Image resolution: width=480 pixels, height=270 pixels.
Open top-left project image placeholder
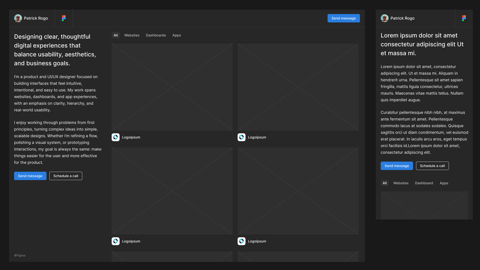172,87
